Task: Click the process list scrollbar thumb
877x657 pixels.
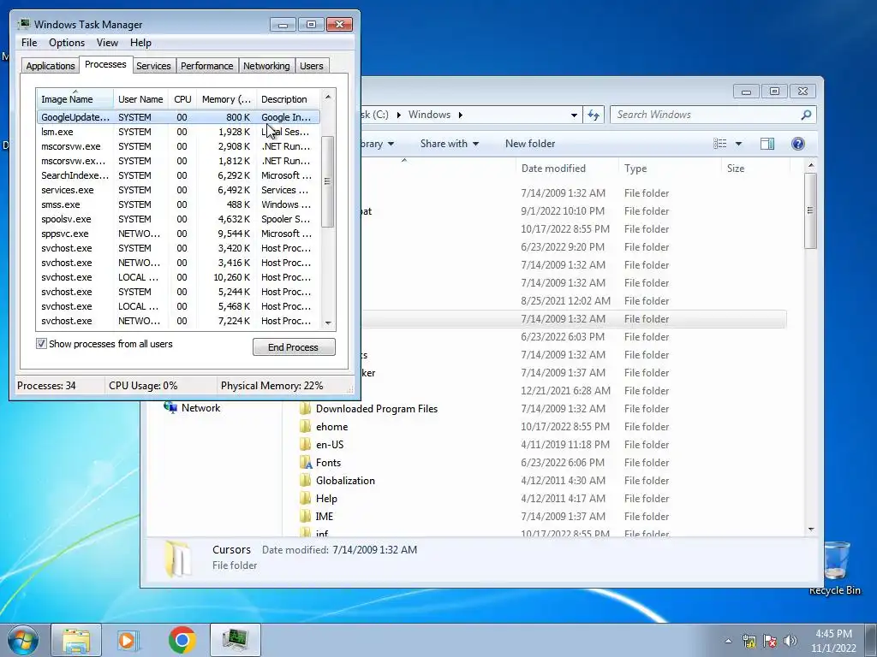Action: click(328, 181)
